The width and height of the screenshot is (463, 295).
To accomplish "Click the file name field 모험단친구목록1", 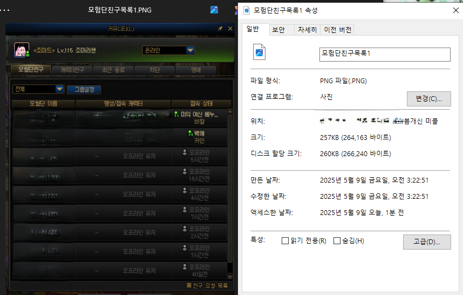I will pos(384,54).
